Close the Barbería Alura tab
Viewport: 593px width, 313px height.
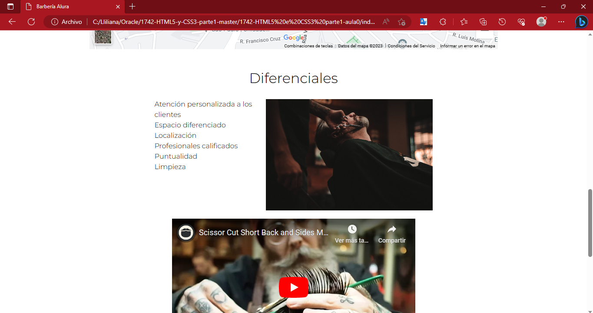(x=117, y=7)
